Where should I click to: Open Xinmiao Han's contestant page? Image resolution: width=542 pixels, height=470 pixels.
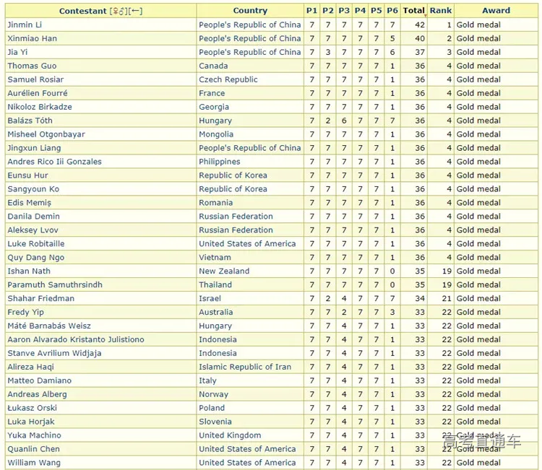point(32,38)
